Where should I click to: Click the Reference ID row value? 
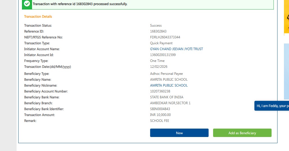[x=158, y=31]
